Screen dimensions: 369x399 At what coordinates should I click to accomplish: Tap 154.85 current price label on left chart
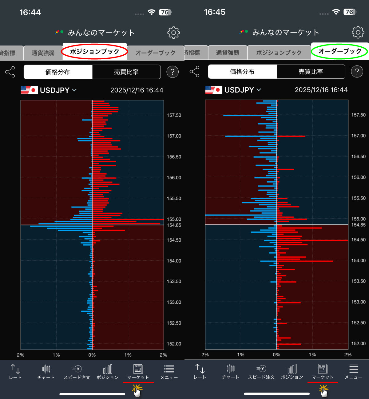click(x=174, y=225)
